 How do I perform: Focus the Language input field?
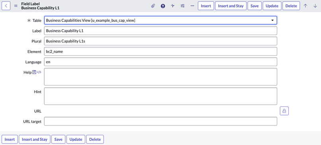pos(160,62)
